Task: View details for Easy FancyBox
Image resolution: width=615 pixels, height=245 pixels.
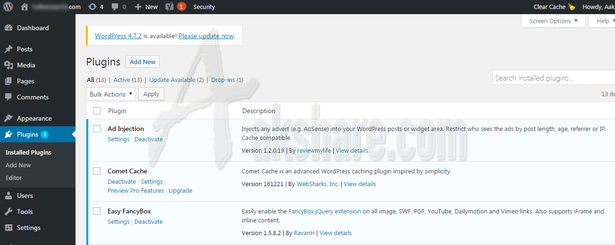Action: click(x=336, y=233)
